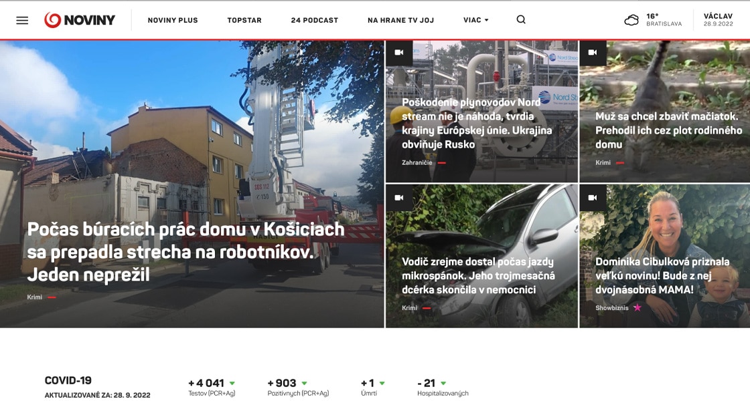Open the Dominika Cibulková article thumbnail
The height and width of the screenshot is (401, 750).
[x=665, y=256]
